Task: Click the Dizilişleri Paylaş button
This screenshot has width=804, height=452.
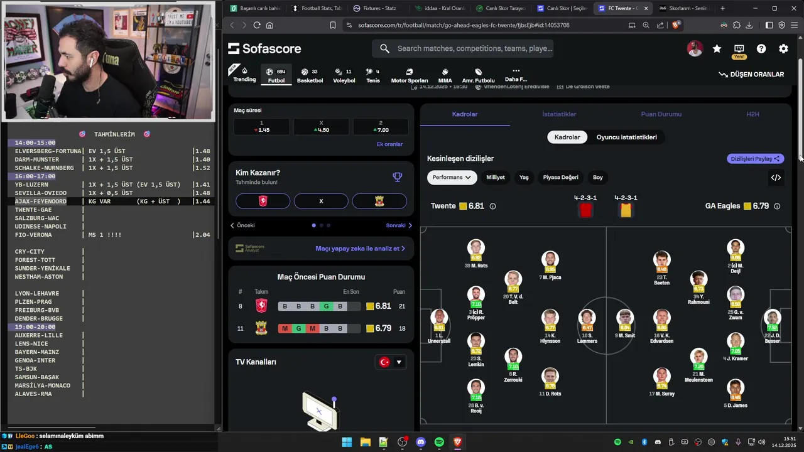Action: [756, 159]
